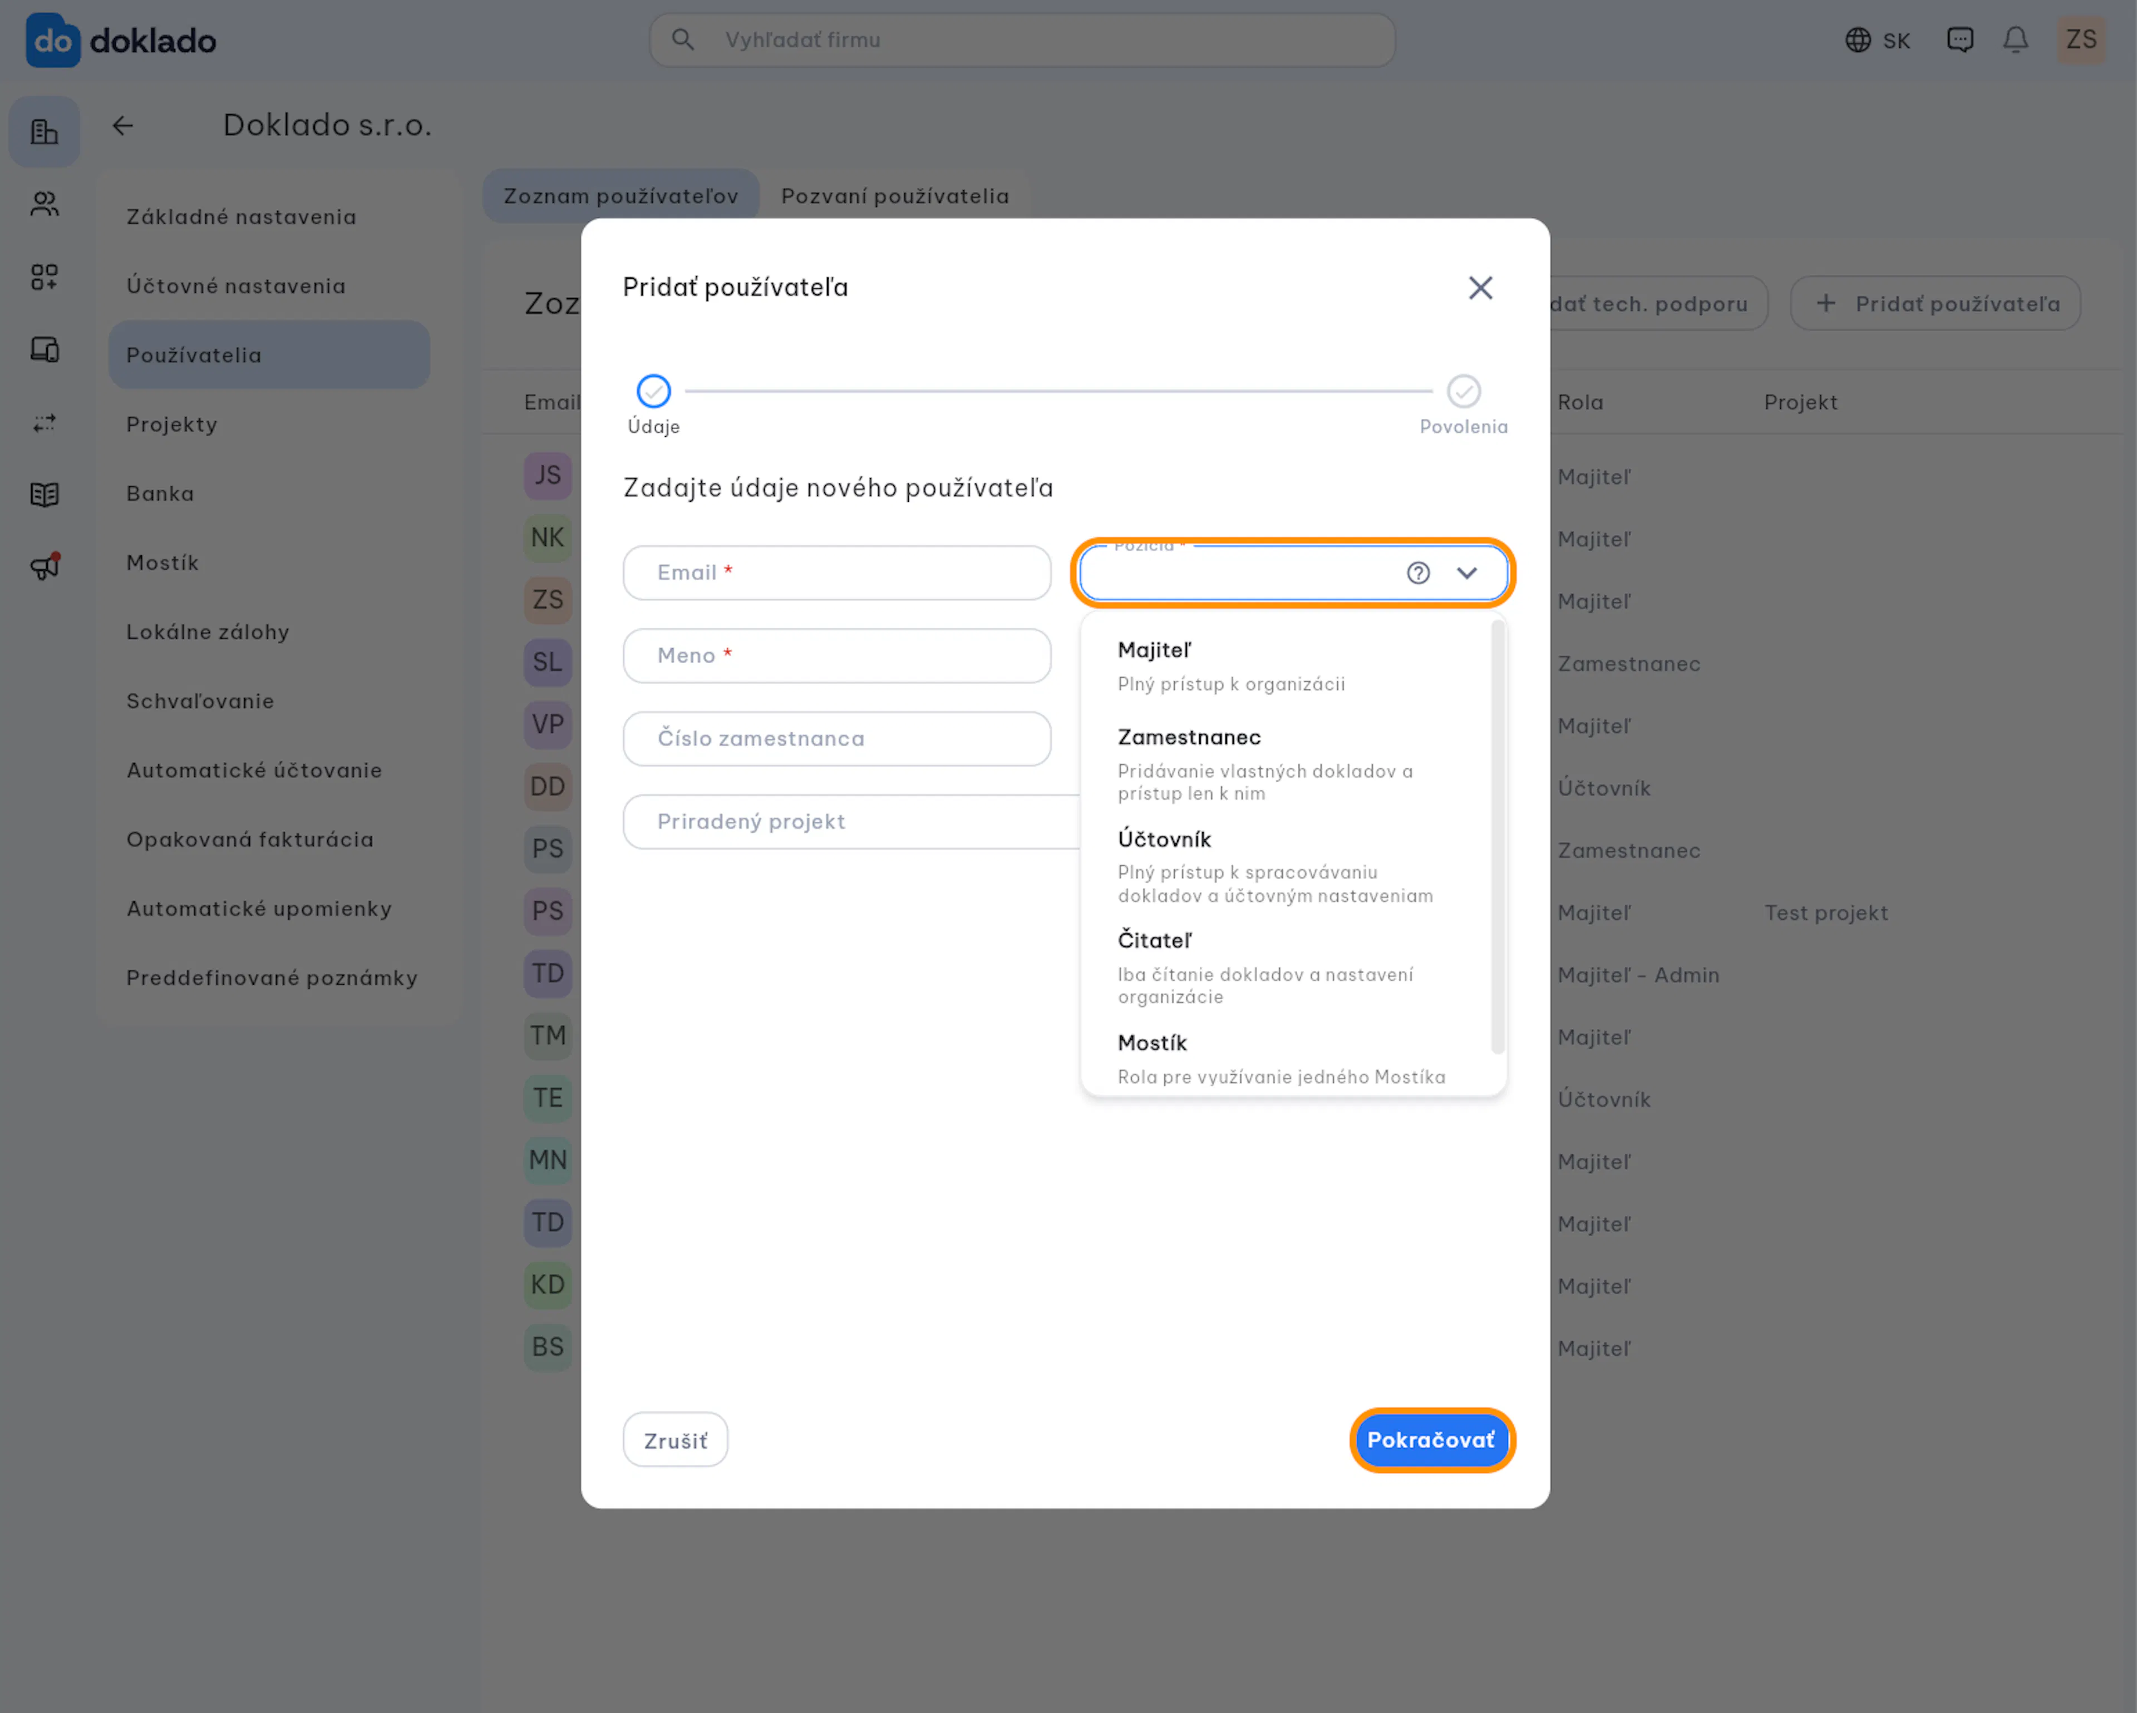This screenshot has height=1713, width=2137.
Task: Select the Mostík role option
Action: click(1287, 1058)
